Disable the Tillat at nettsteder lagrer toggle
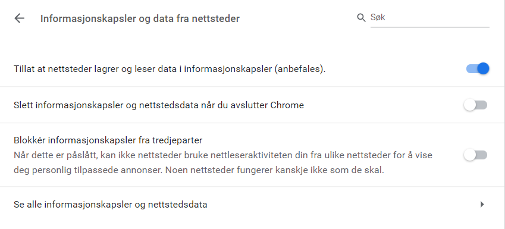 pyautogui.click(x=478, y=68)
